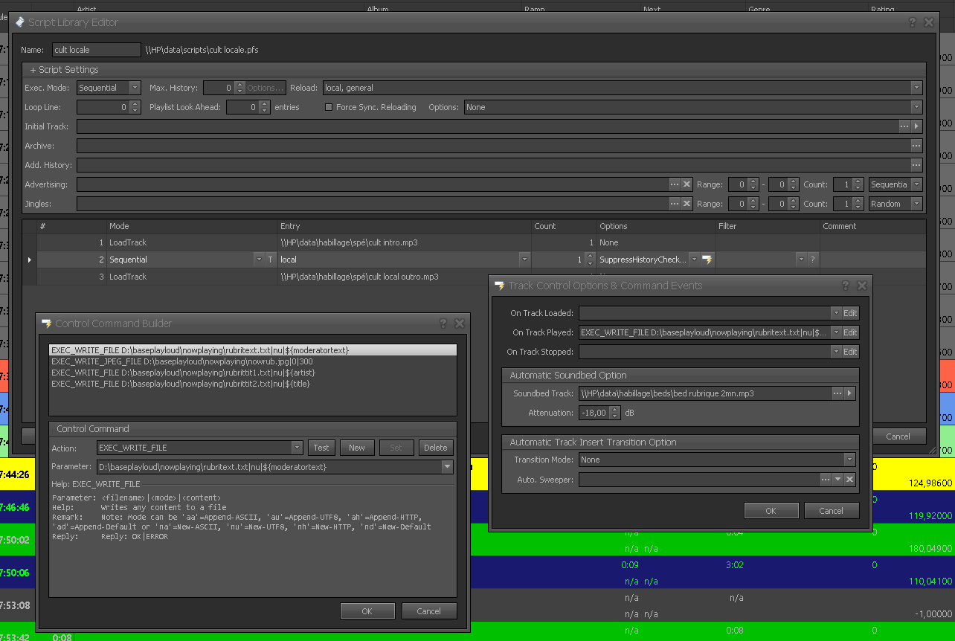This screenshot has height=641, width=955.
Task: Play the Initial Track preview
Action: click(x=916, y=126)
